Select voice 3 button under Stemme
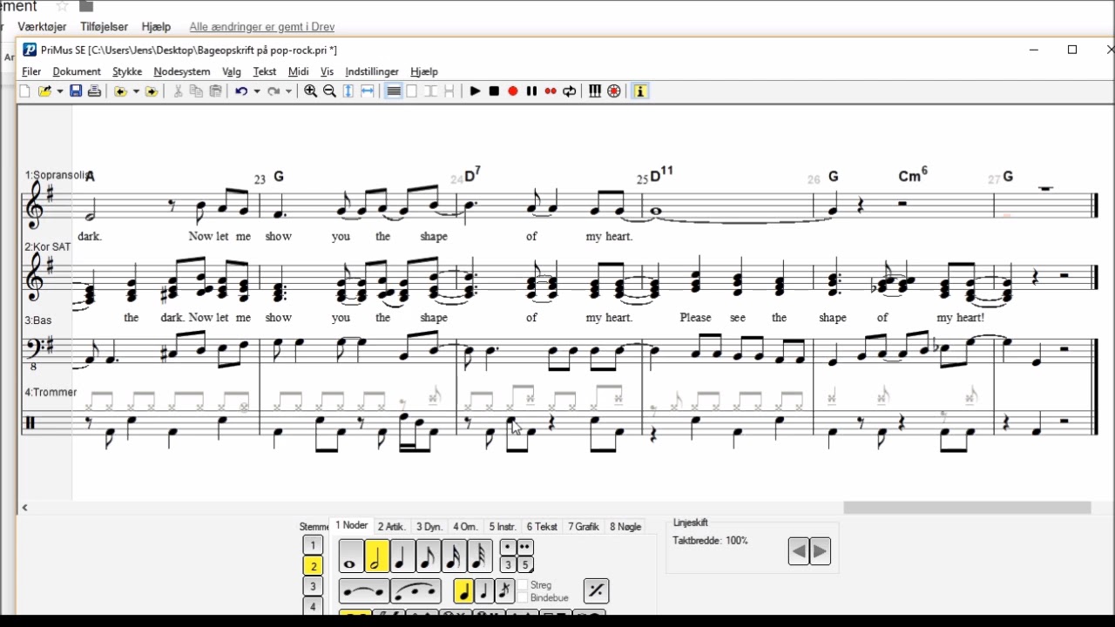The height and width of the screenshot is (627, 1115). pyautogui.click(x=313, y=587)
